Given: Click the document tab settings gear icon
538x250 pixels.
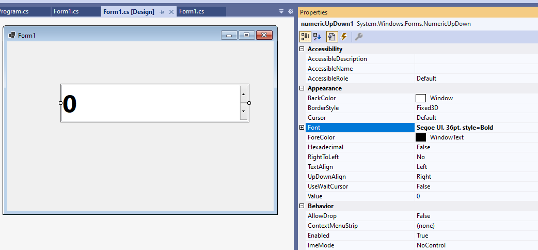Looking at the screenshot, I should [x=291, y=11].
